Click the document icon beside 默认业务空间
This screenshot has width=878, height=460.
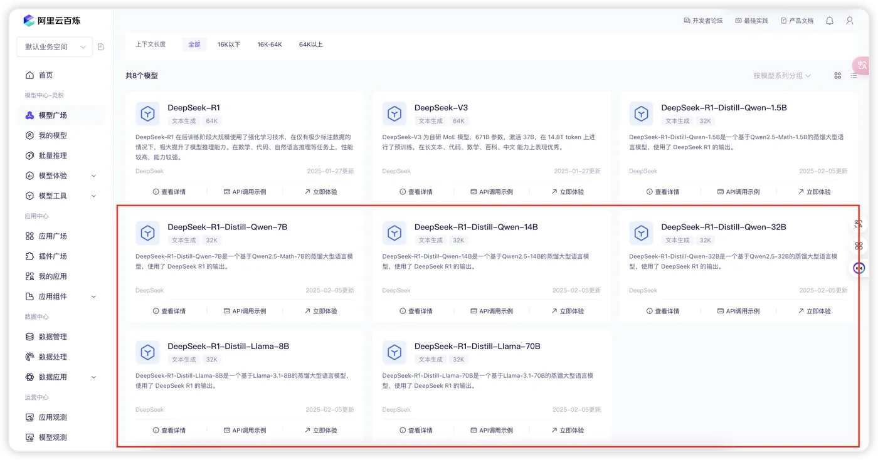point(101,47)
